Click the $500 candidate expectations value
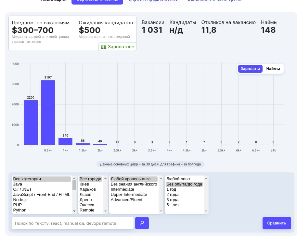The height and width of the screenshot is (241, 297). 89,30
